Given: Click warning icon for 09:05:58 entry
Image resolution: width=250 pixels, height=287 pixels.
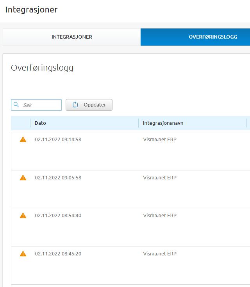Looking at the screenshot, I should point(23,178).
